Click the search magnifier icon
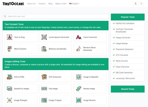148x107 pixels. point(5,16)
